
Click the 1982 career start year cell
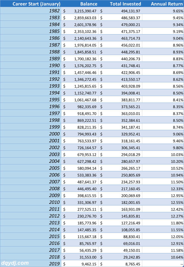[31, 11]
